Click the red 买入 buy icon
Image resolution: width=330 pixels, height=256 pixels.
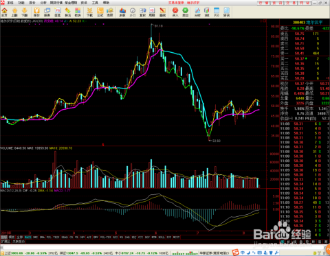point(175,12)
